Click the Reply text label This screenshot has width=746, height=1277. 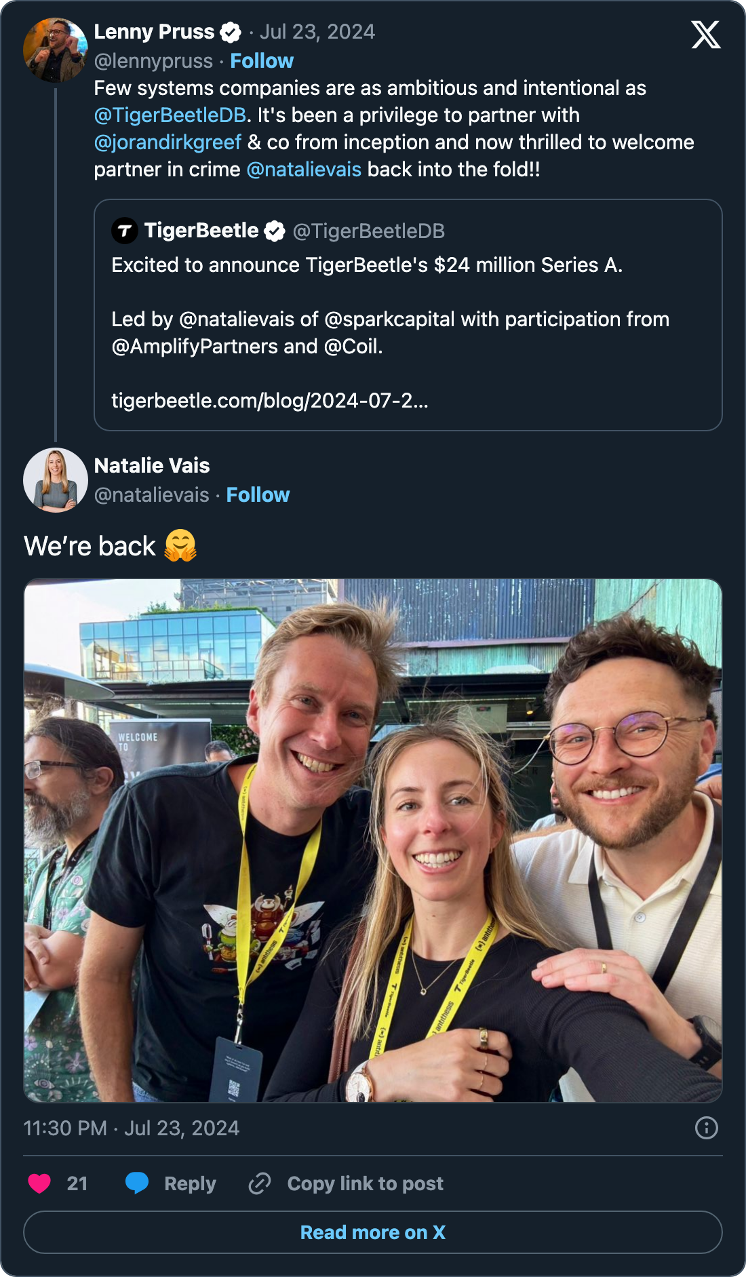coord(190,1183)
